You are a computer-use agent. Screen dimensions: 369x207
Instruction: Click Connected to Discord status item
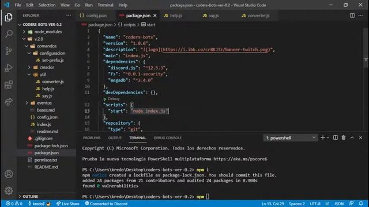[106, 204]
